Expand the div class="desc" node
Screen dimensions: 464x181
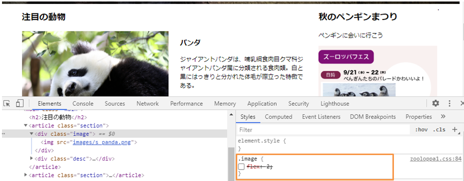pyautogui.click(x=32, y=159)
